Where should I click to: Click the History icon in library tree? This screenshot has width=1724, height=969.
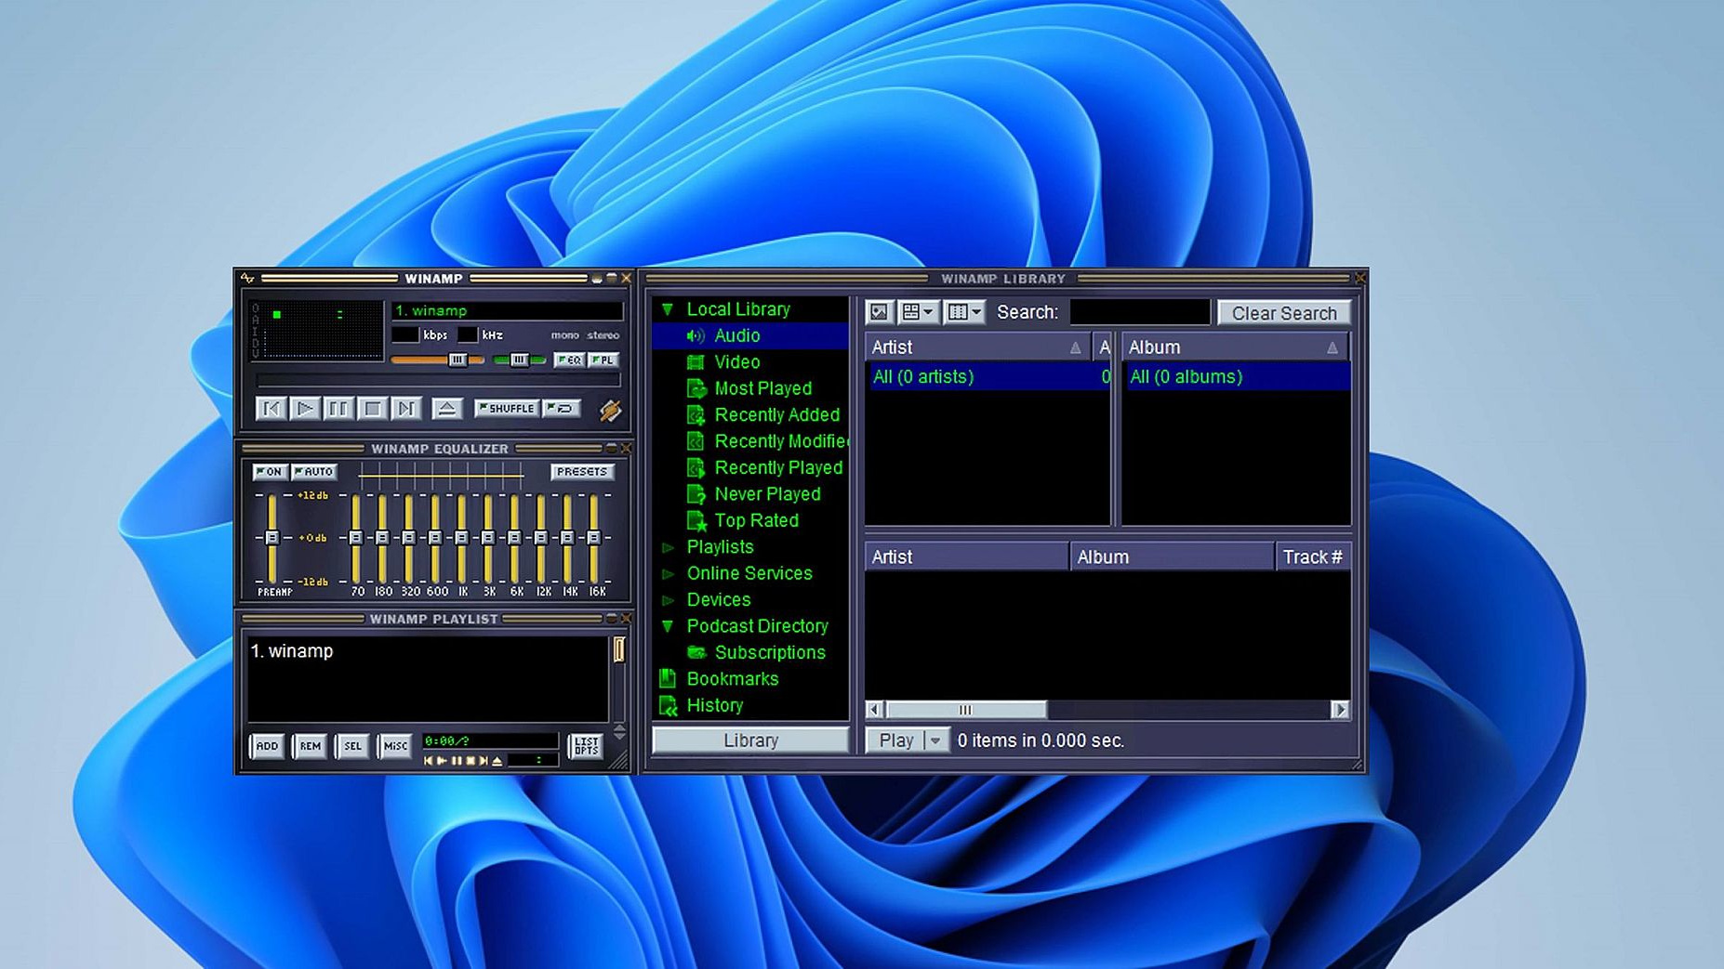(x=668, y=706)
